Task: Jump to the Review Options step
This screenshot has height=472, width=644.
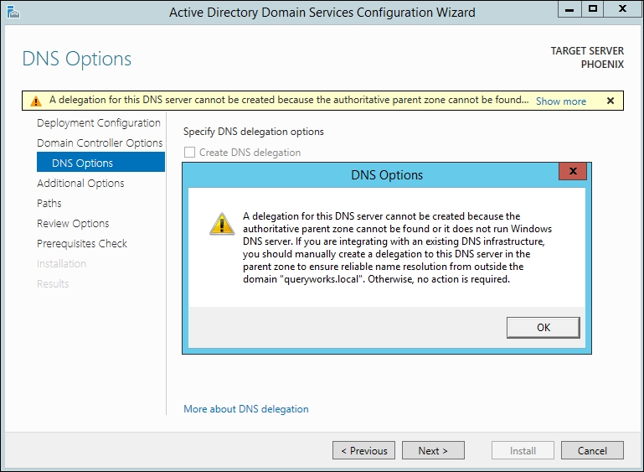Action: coord(73,223)
